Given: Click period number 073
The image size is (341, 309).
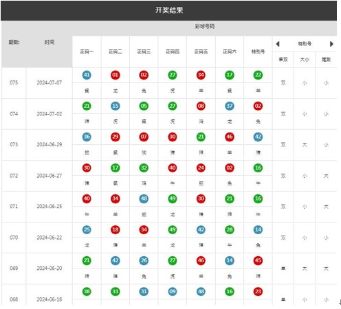Looking at the screenshot, I should 14,144.
